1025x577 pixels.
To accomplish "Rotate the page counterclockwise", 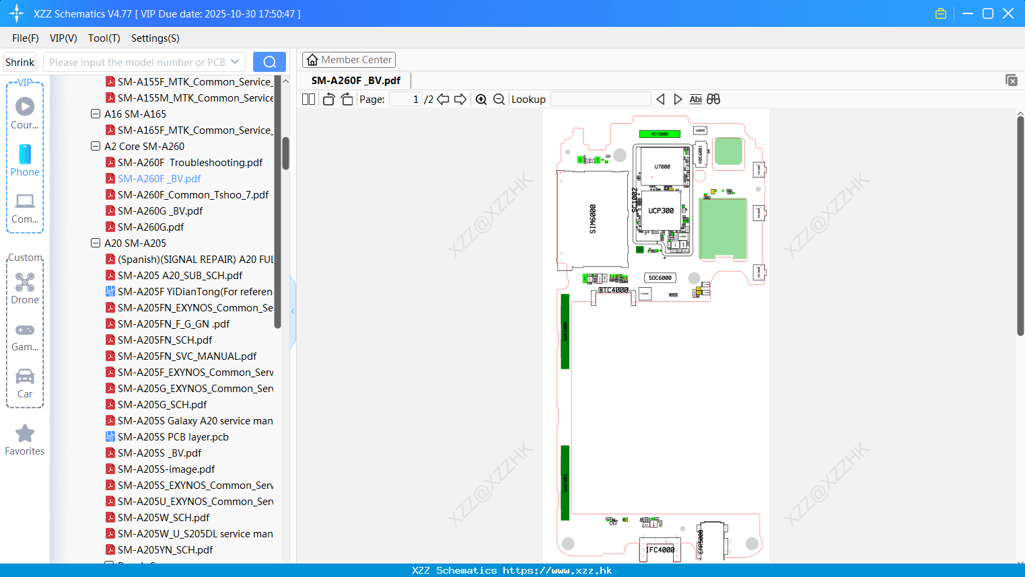I will pyautogui.click(x=329, y=100).
